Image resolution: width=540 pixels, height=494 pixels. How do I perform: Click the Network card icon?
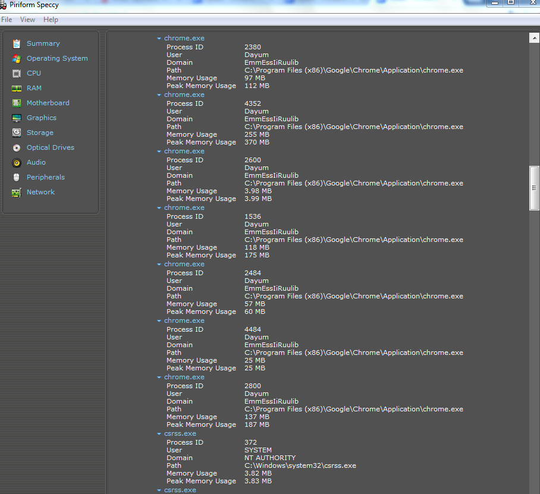click(x=17, y=193)
